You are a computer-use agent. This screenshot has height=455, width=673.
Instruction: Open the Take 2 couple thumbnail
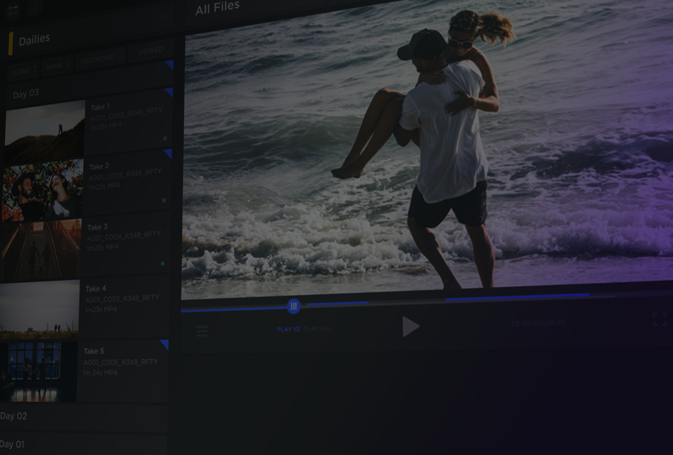(x=43, y=190)
